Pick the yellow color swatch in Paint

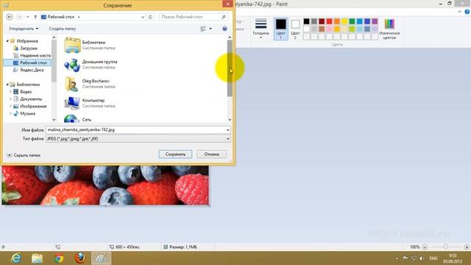344,21
